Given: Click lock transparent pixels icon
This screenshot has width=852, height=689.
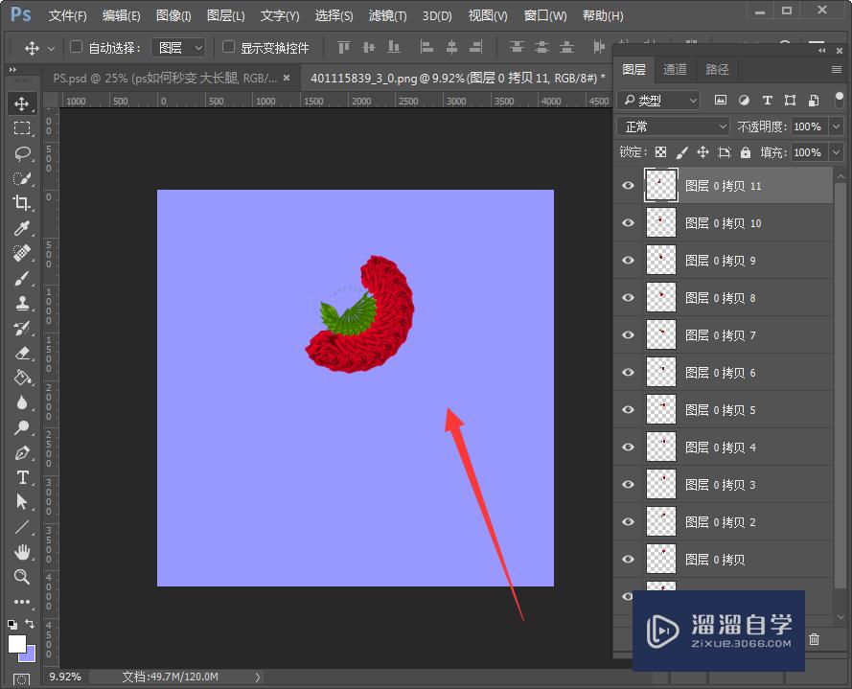Looking at the screenshot, I should tap(660, 152).
